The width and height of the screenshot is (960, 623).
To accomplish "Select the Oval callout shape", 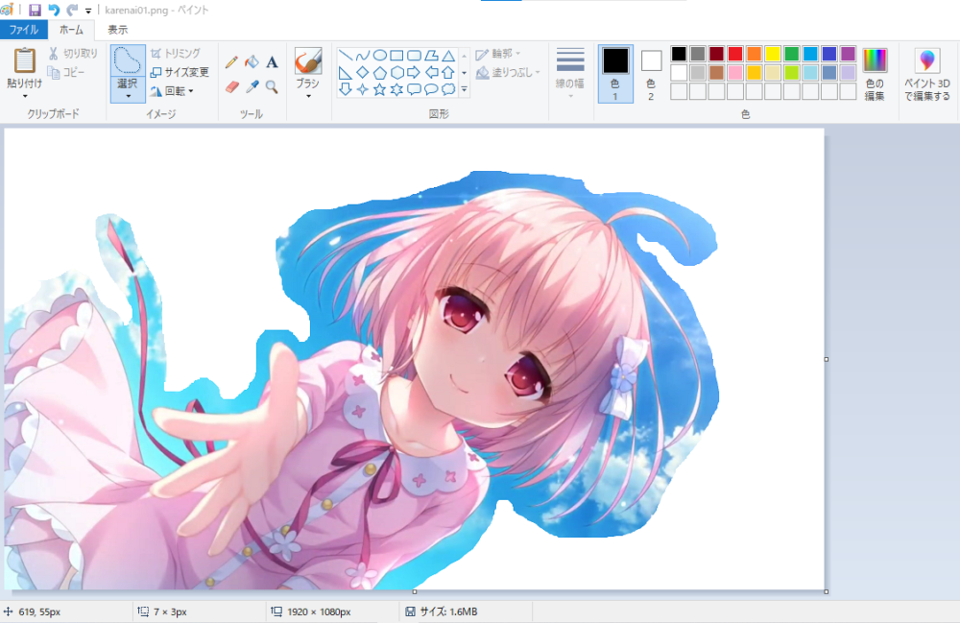I will (x=431, y=89).
